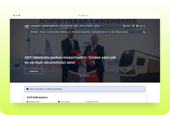Expand the AZ language selector chevron
This screenshot has height=115, width=170.
[x=144, y=26]
